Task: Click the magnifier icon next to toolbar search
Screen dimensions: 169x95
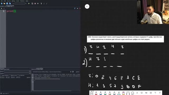Action: click(26, 3)
